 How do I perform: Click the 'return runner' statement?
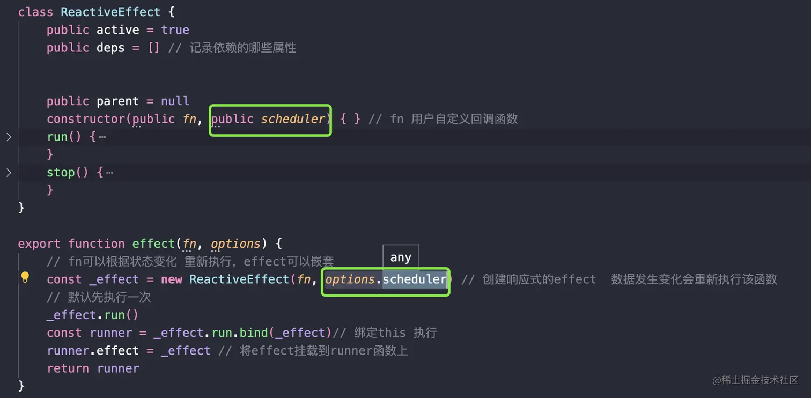coord(93,368)
